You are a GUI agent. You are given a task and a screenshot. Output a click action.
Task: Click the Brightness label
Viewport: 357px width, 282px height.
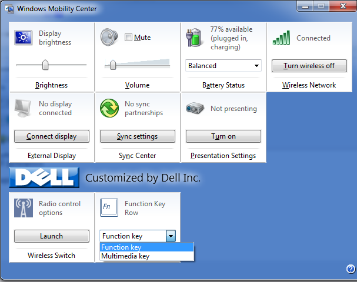(51, 85)
